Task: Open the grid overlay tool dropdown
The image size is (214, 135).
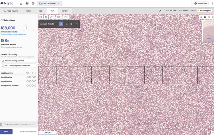Action: (x=59, y=17)
